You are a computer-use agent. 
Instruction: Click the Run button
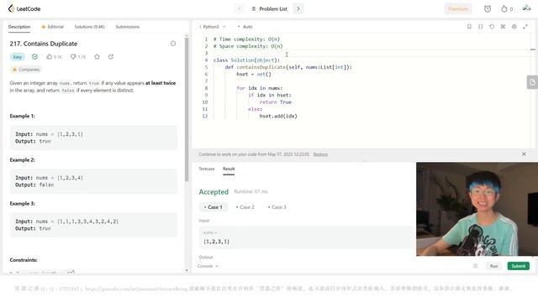point(493,266)
